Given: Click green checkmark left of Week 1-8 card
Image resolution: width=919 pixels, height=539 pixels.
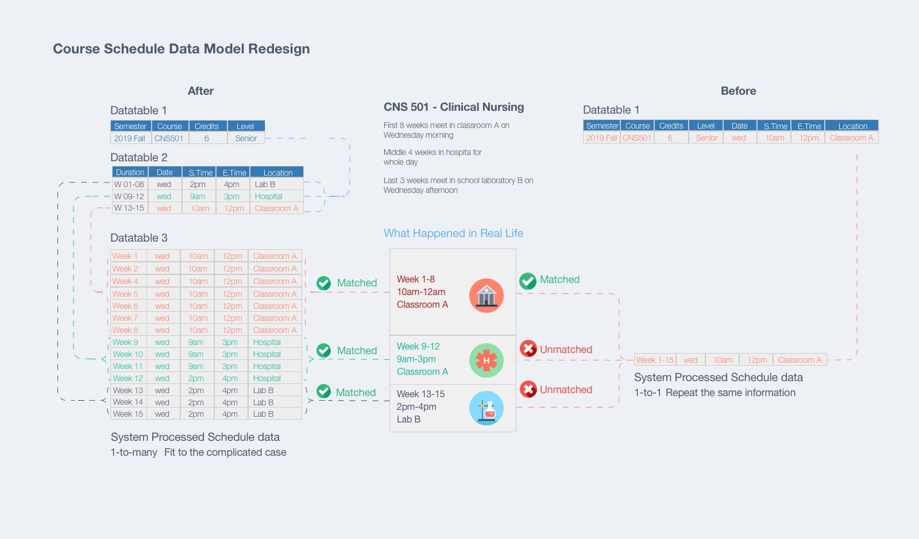Looking at the screenshot, I should pos(324,283).
